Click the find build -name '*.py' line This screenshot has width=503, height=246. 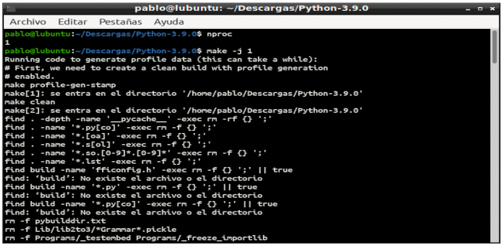point(131,187)
